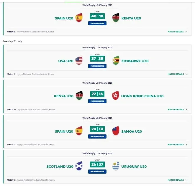
Task: Click the Zimbabwe flag icon
Action: 116,61
